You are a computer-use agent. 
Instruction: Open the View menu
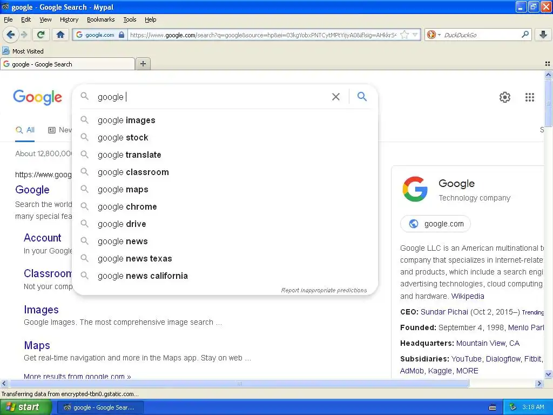45,20
